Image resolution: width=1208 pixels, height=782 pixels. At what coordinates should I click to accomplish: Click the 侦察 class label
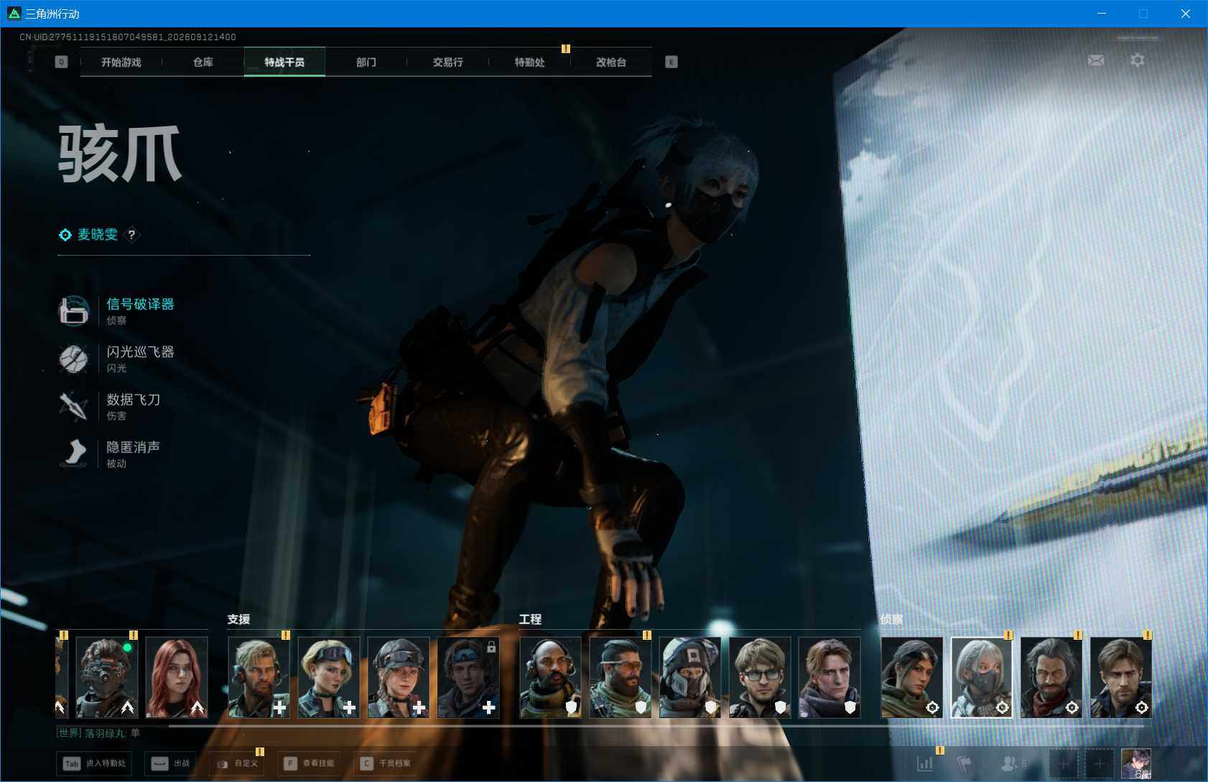pos(891,619)
